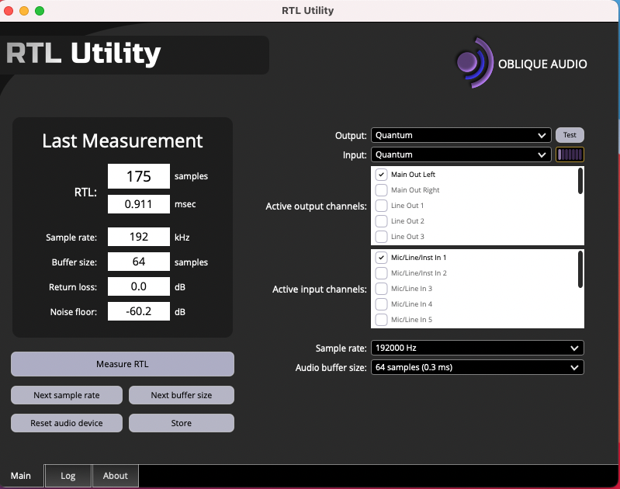The height and width of the screenshot is (489, 620).
Task: Toggle the Mic/Line/Inst In 1 input channel
Action: [381, 258]
